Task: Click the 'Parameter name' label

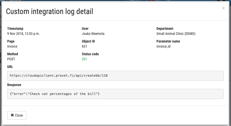Action: [168, 41]
